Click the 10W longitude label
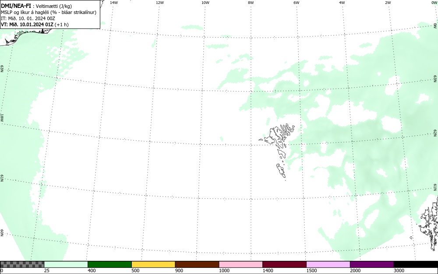 click(x=205, y=3)
